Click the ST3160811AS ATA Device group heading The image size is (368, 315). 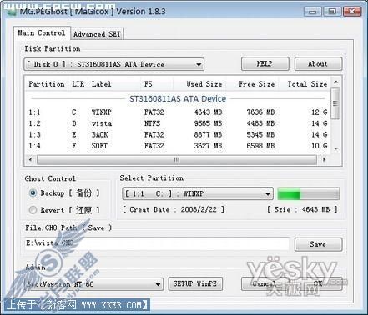(x=178, y=98)
